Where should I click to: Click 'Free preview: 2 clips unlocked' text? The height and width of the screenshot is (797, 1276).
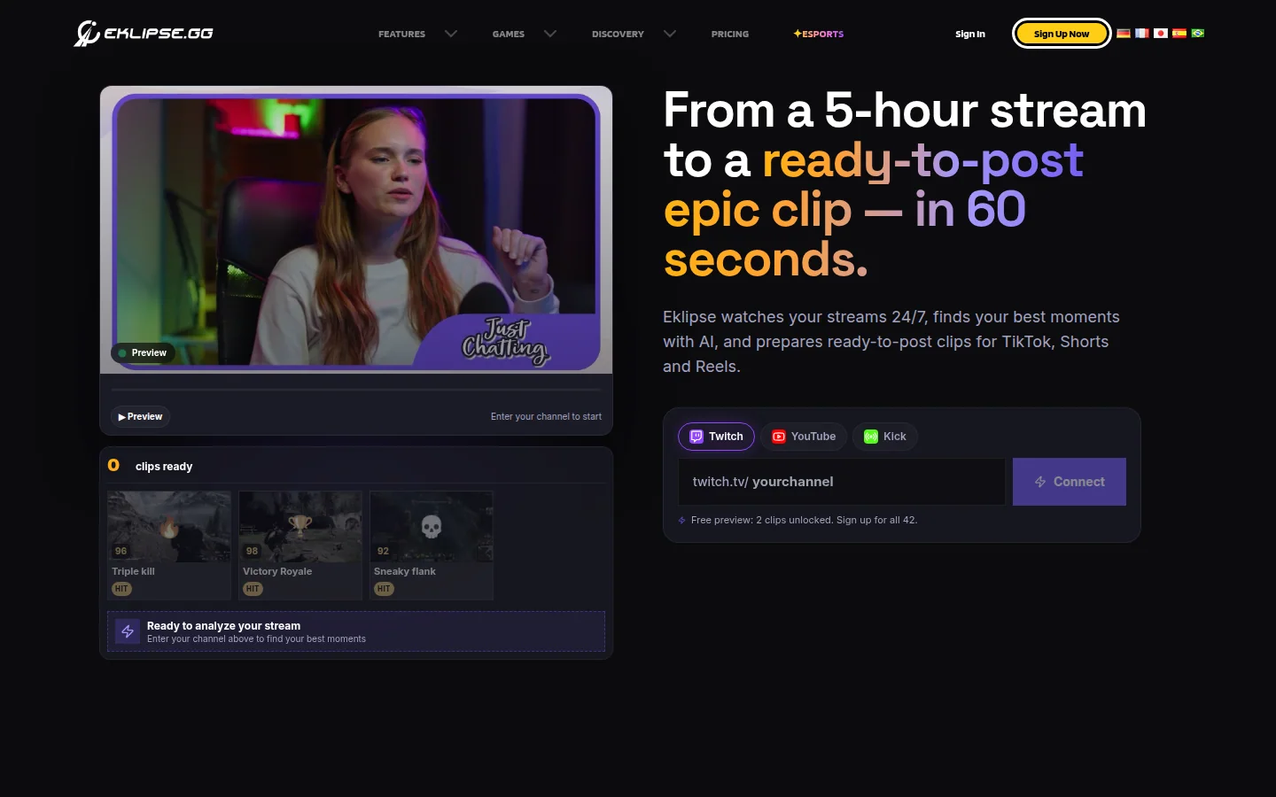pyautogui.click(x=804, y=521)
